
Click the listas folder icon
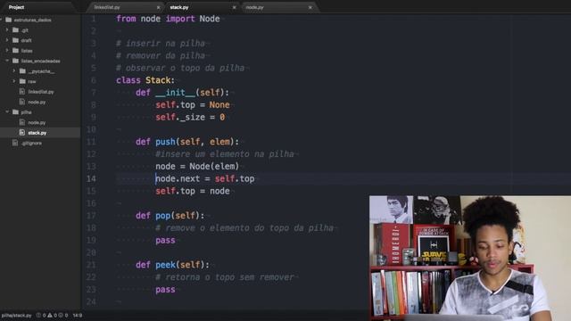tap(16, 50)
